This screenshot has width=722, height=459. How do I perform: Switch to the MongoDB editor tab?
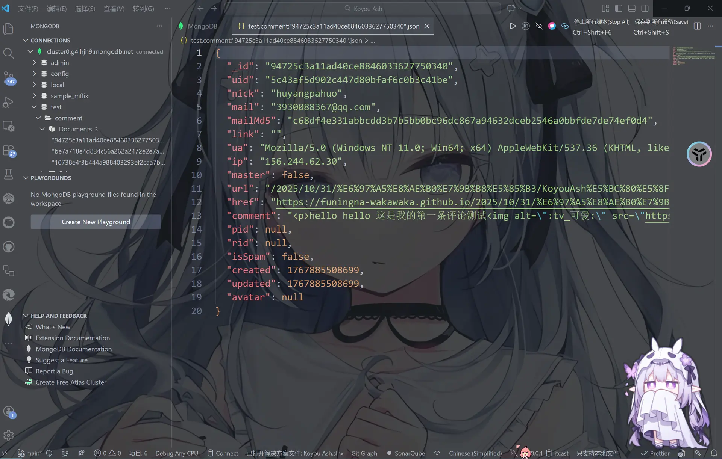[x=198, y=26]
